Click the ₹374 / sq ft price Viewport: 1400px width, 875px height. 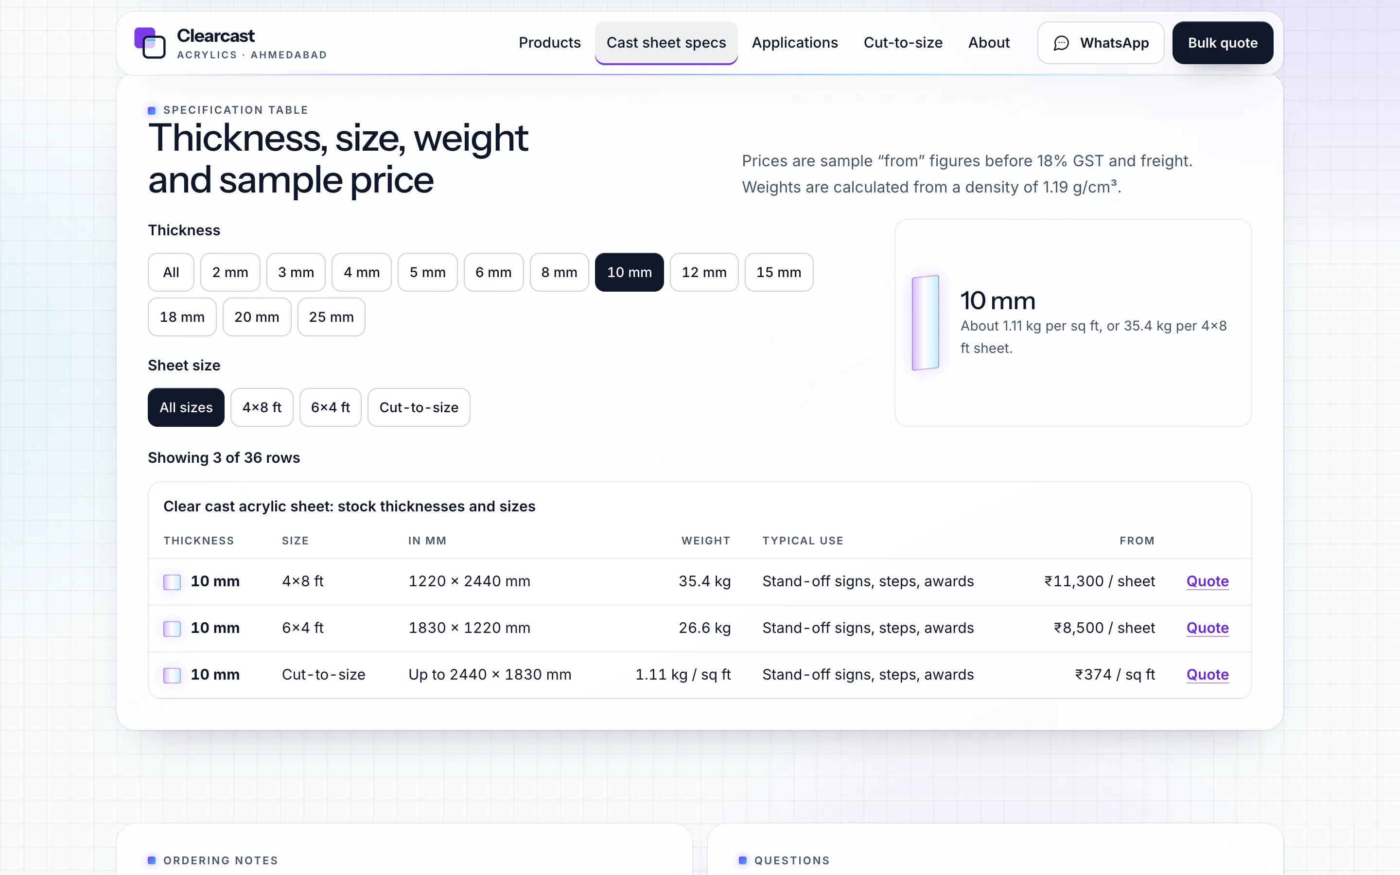coord(1115,675)
